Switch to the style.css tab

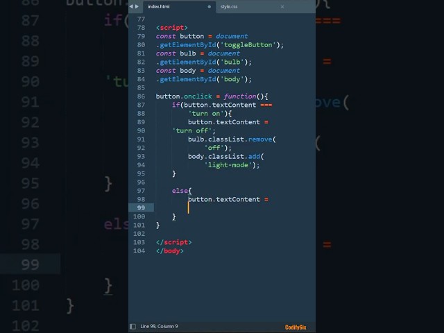(229, 6)
